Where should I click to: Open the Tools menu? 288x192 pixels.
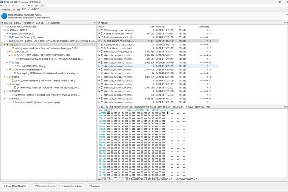tap(8, 6)
